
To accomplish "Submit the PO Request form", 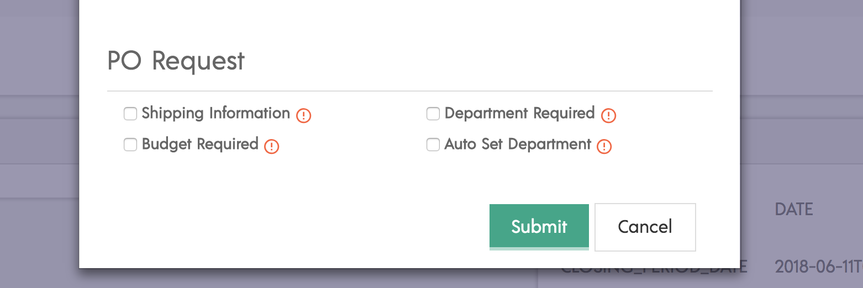I will coord(539,227).
